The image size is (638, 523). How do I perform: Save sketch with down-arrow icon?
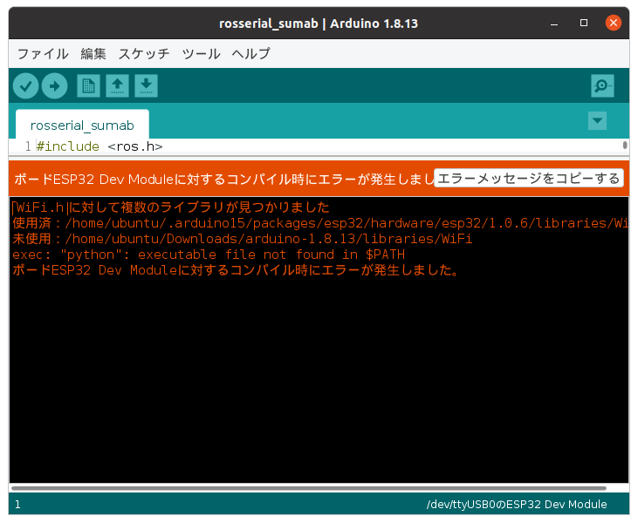(146, 85)
